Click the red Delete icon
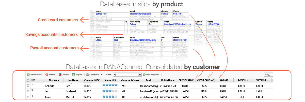Image resolution: width=305 pixels, height=102 pixels. click(x=47, y=75)
